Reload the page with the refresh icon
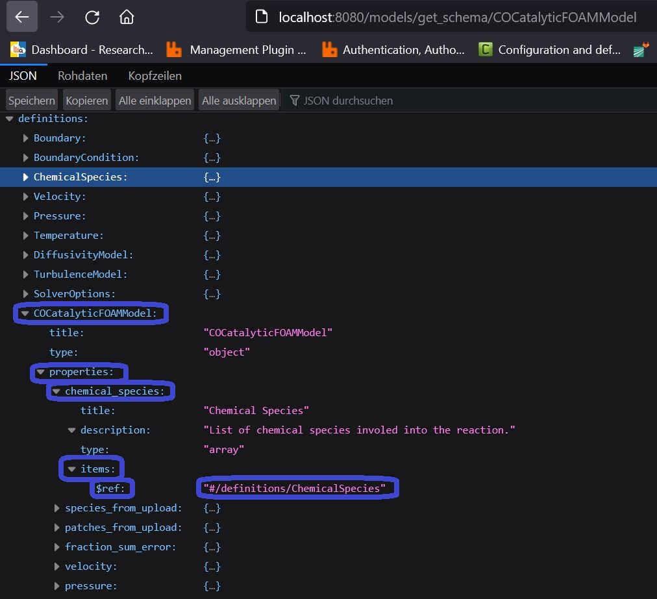The width and height of the screenshot is (657, 599). click(92, 17)
